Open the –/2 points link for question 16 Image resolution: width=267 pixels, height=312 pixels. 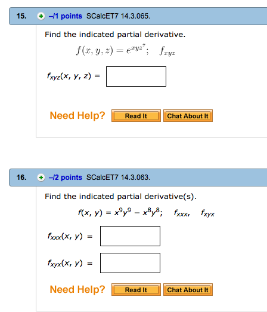coord(66,178)
